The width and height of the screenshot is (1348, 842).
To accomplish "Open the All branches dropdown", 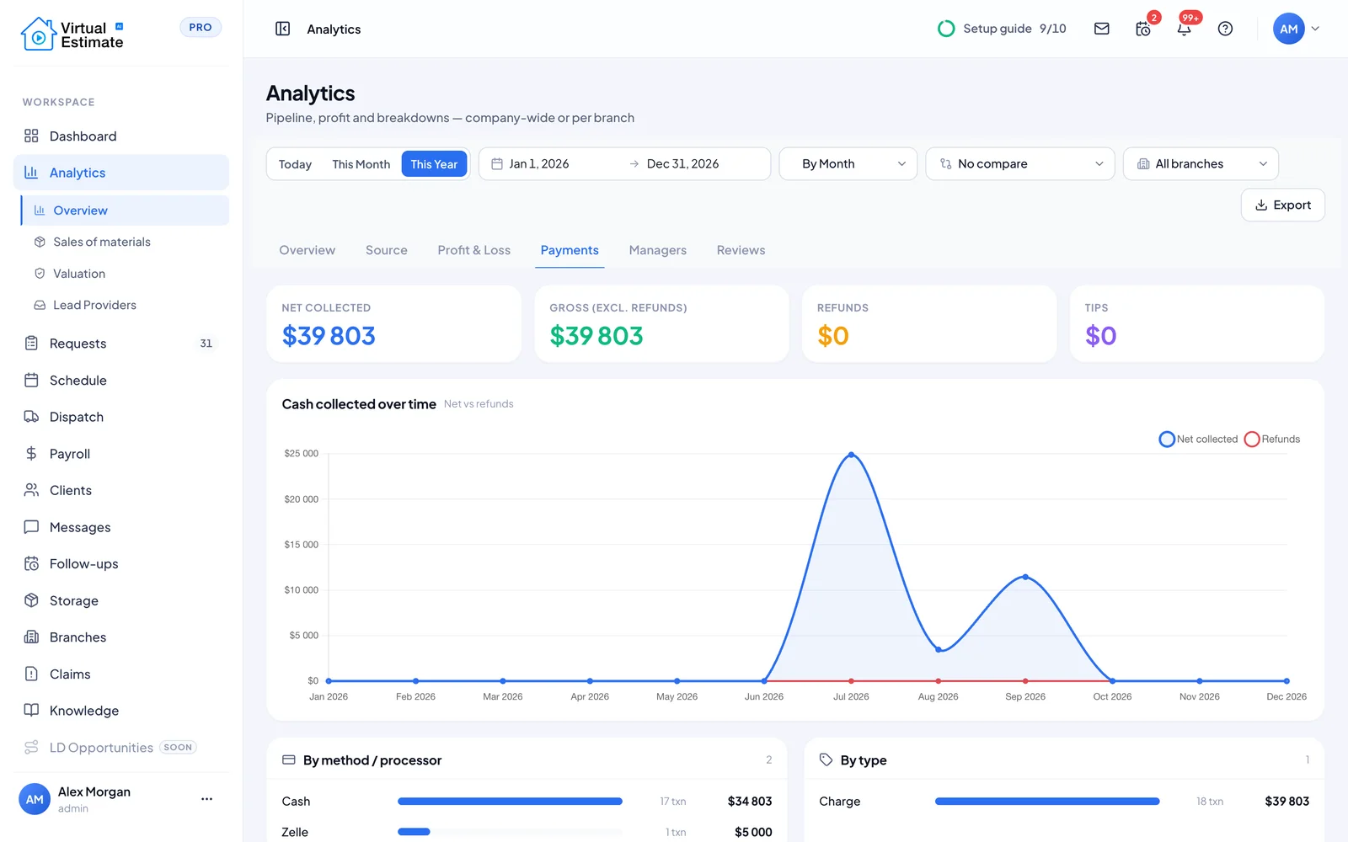I will (1201, 163).
